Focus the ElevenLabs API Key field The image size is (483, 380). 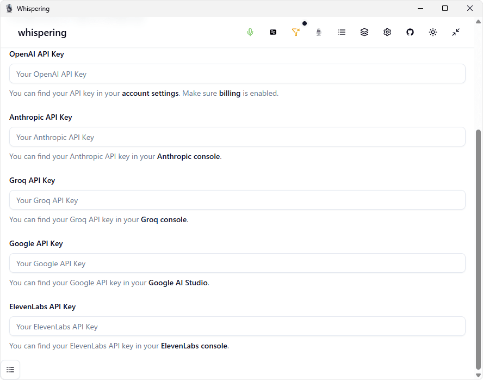pos(237,326)
